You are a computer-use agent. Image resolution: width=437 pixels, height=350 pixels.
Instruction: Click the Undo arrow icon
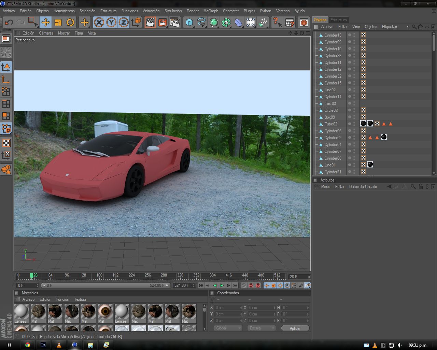click(x=9, y=23)
